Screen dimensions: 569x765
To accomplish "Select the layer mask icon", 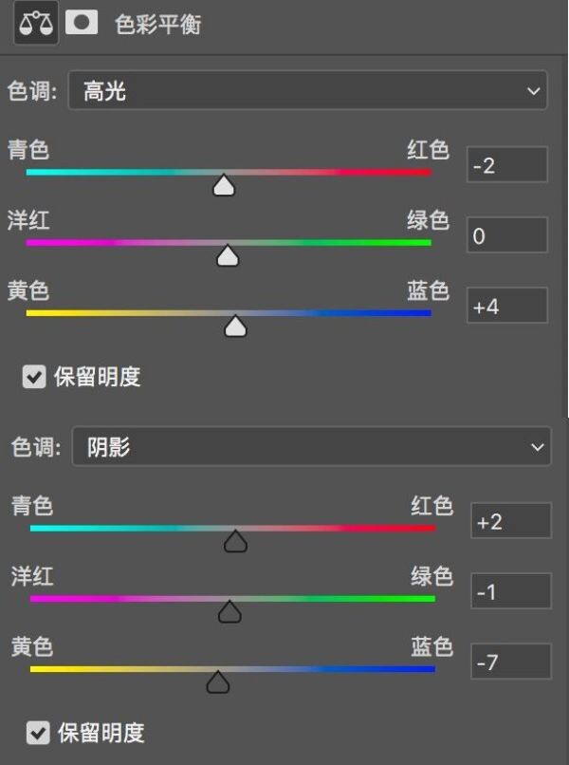I will [82, 23].
